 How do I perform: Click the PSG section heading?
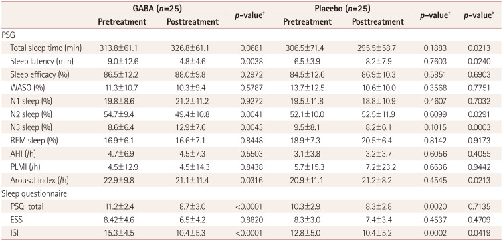point(8,35)
